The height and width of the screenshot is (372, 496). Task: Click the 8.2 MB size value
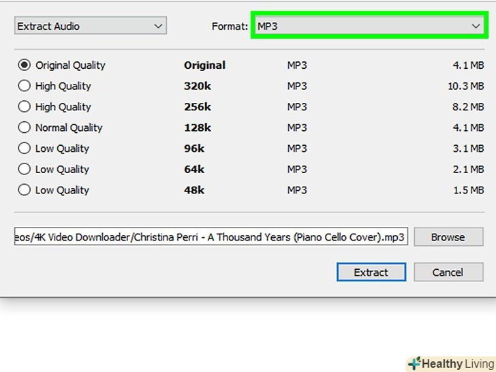click(468, 107)
